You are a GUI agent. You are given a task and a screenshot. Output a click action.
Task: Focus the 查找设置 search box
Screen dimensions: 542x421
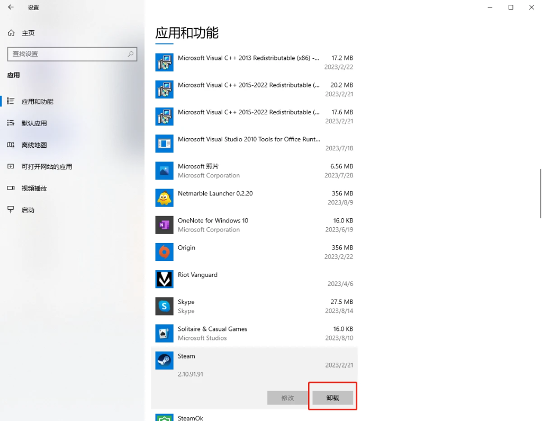coord(72,54)
